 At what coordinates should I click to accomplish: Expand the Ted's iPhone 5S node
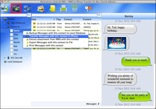(5, 23)
